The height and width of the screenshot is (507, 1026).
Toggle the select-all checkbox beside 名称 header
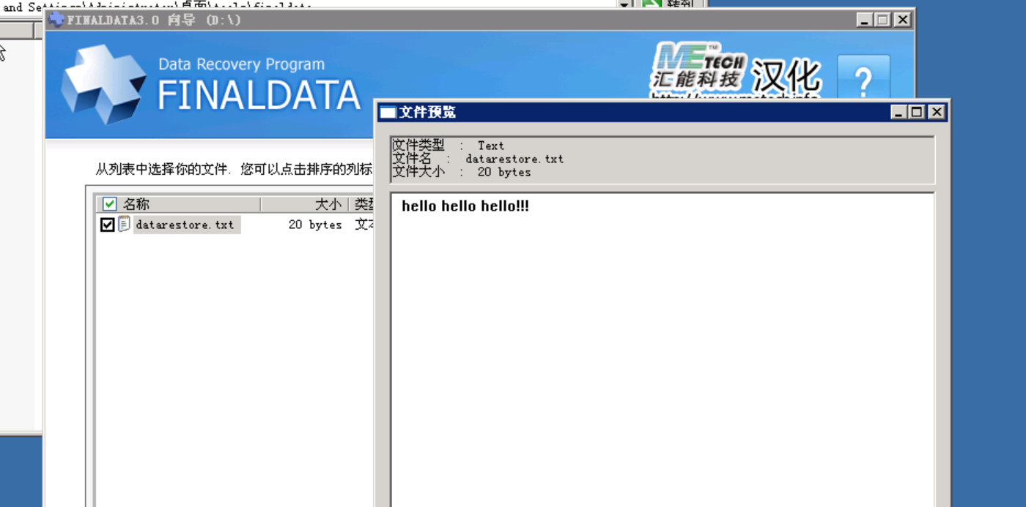click(x=109, y=203)
